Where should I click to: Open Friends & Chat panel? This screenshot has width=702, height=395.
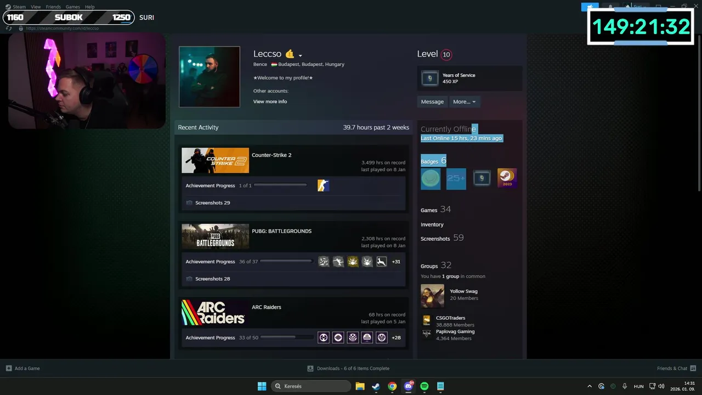coord(676,369)
